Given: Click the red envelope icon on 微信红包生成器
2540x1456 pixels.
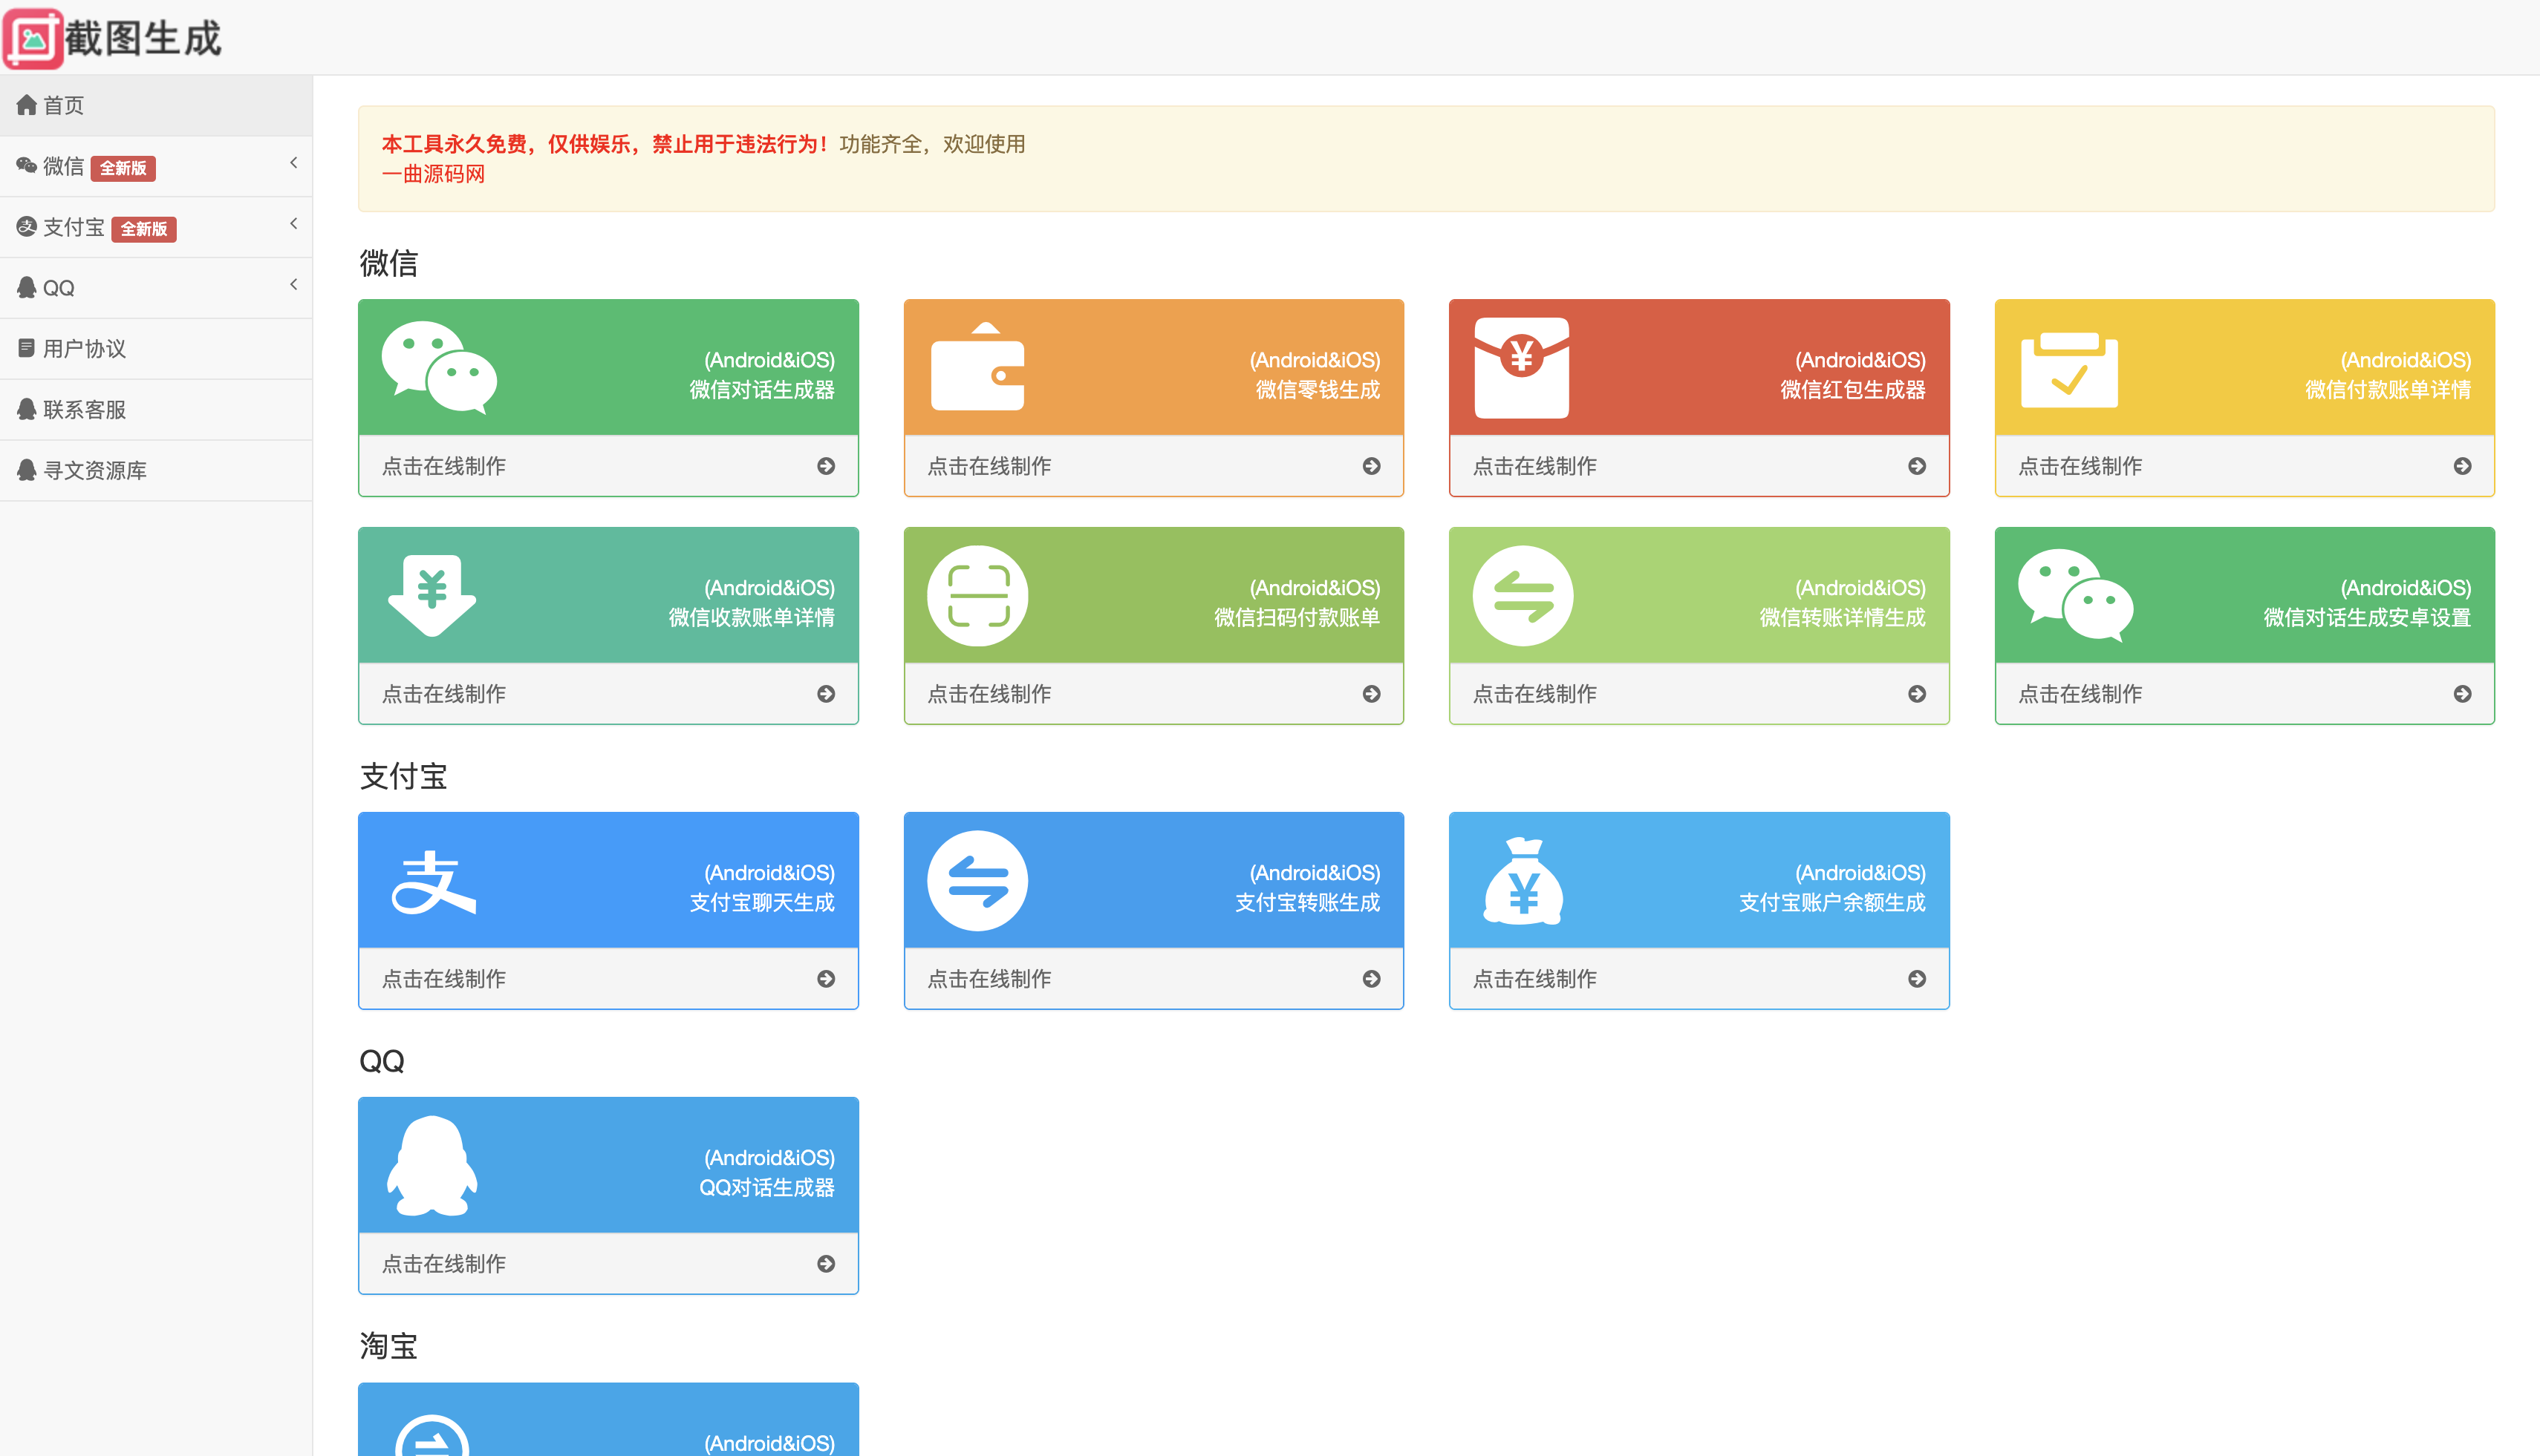Looking at the screenshot, I should 1523,367.
